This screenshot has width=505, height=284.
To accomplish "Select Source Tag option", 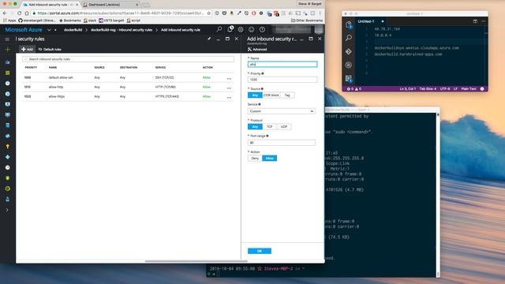I will click(287, 95).
